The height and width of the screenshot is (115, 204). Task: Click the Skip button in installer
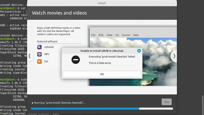[x=166, y=102]
